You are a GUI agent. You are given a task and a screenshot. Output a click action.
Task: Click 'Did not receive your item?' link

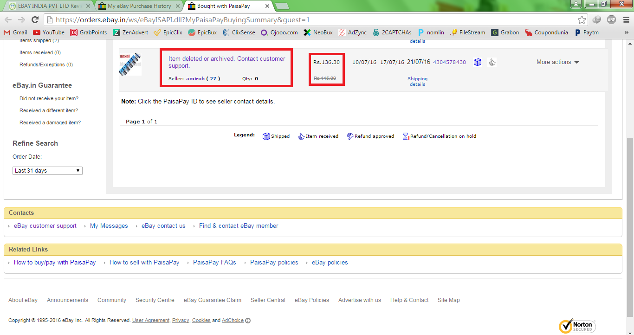[49, 98]
